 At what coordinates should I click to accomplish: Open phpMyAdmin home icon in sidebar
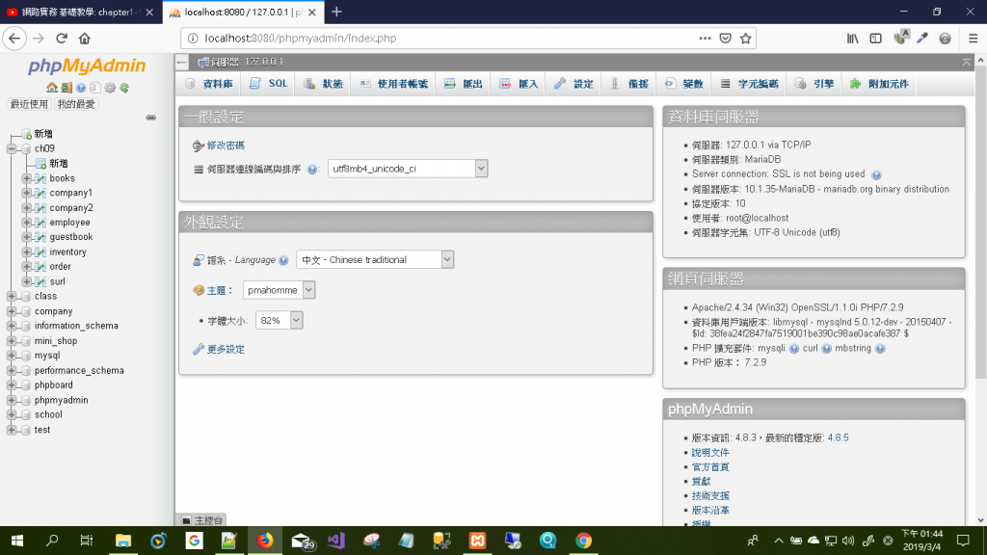[52, 88]
